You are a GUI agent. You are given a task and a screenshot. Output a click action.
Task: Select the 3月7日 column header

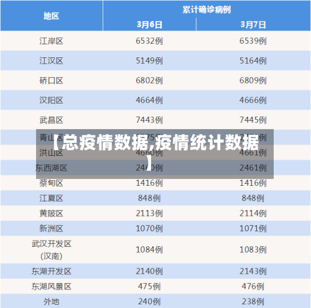pyautogui.click(x=253, y=24)
